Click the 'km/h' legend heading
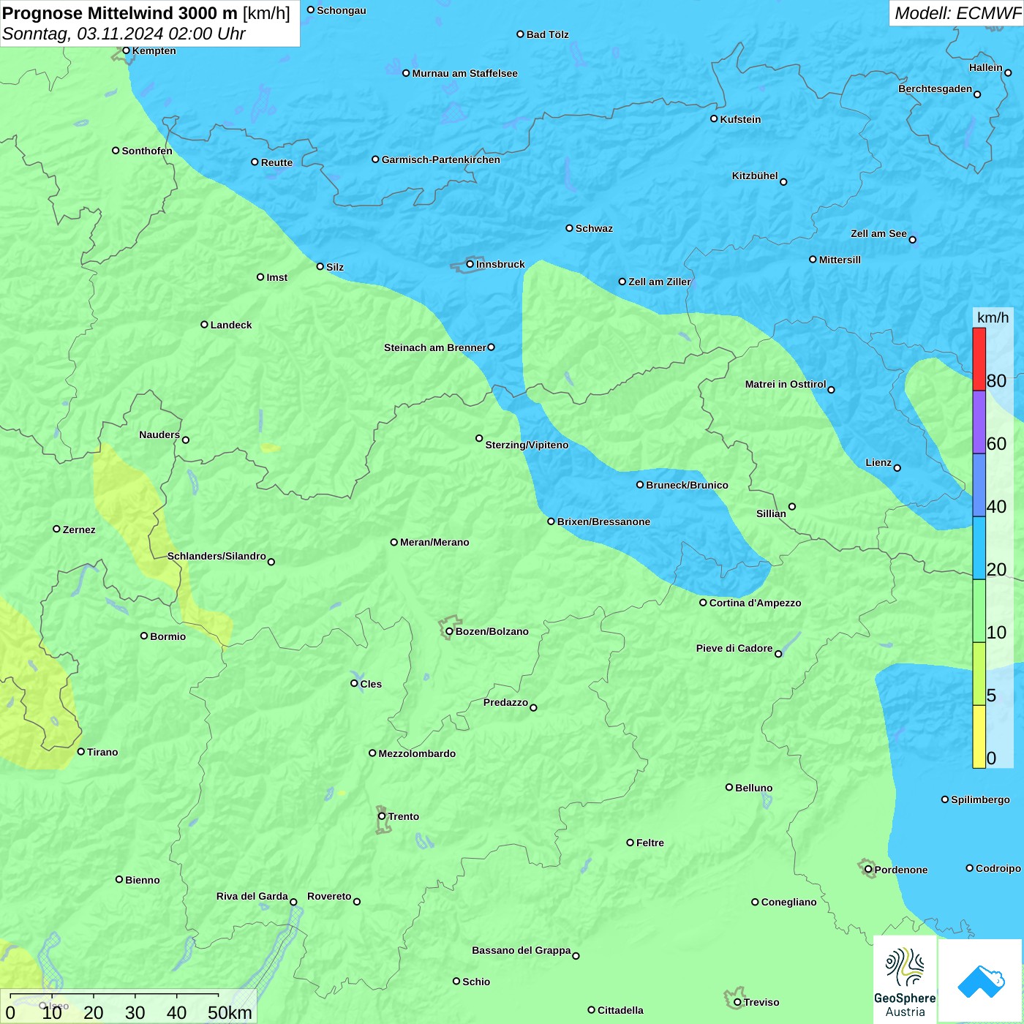The image size is (1024, 1024). tap(993, 317)
